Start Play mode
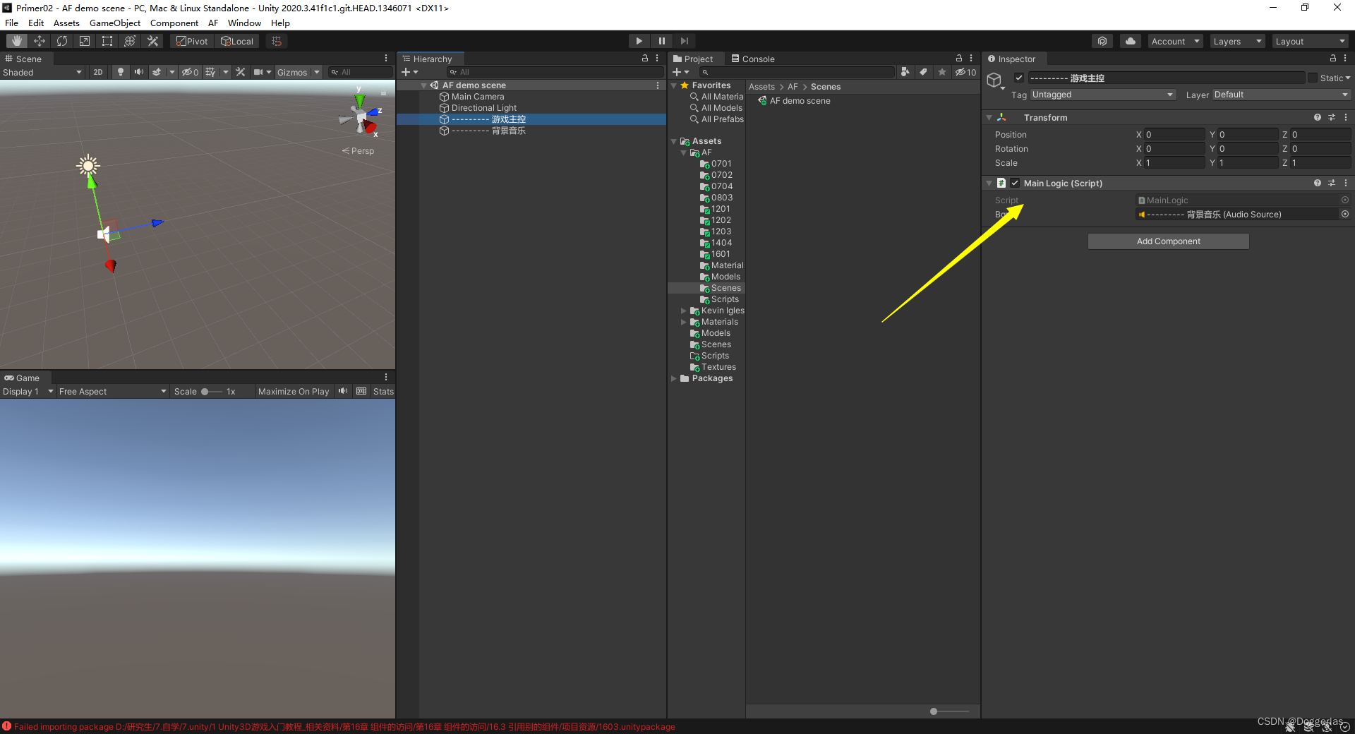 point(639,41)
